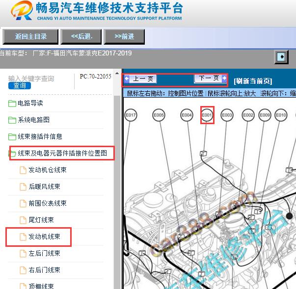Viewport: 296px width, 289px height.
Task: Click connector label E004
Action: [187, 115]
